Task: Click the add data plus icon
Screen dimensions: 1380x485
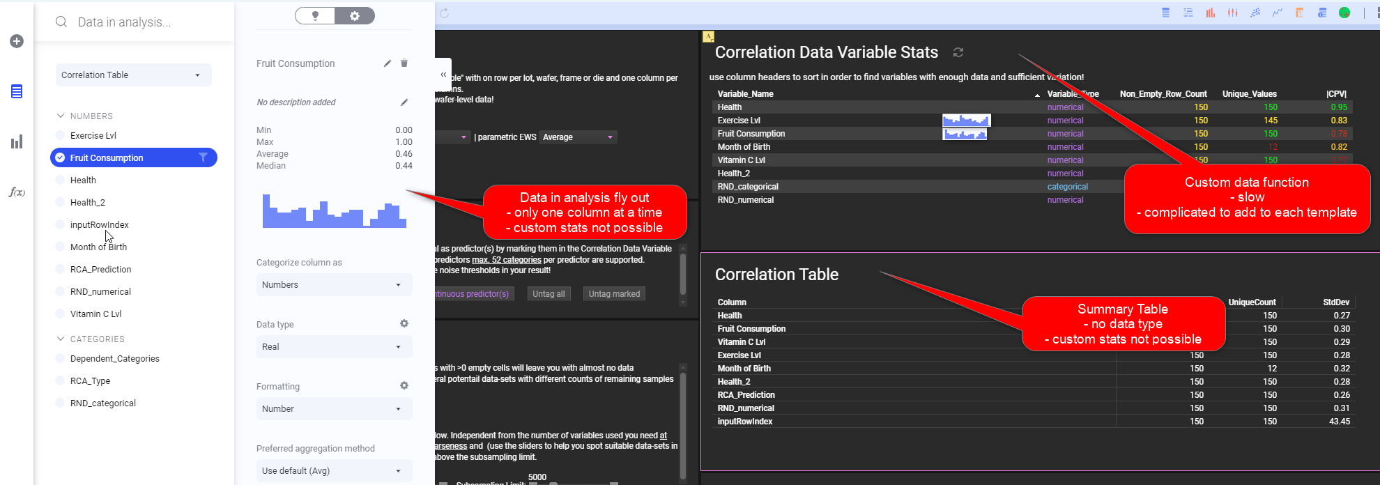Action: (17, 41)
